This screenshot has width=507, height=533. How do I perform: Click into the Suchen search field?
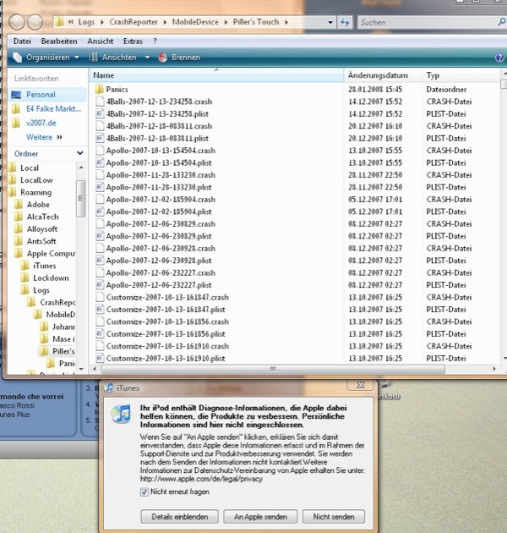(x=426, y=23)
